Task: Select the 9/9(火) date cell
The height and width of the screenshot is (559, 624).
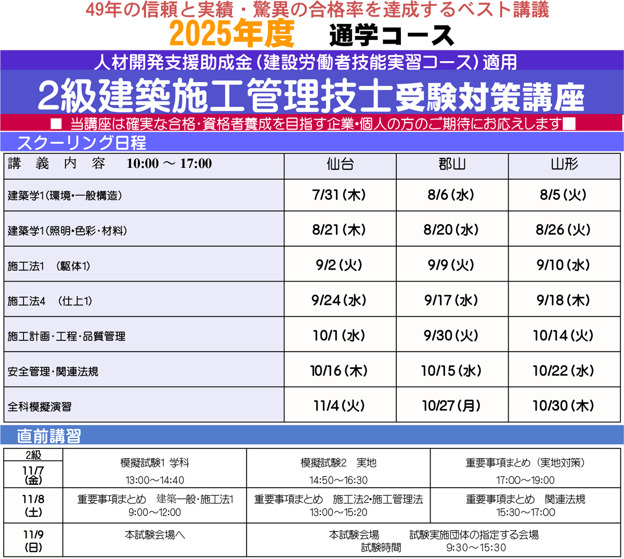Action: pos(452,264)
